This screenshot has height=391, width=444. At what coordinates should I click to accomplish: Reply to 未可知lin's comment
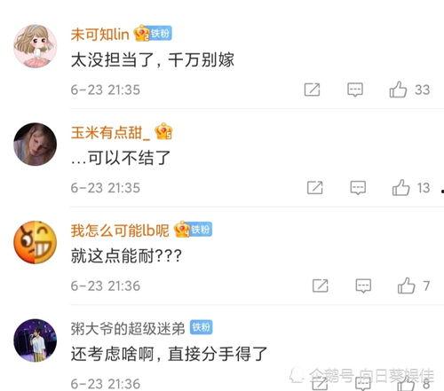pos(355,90)
